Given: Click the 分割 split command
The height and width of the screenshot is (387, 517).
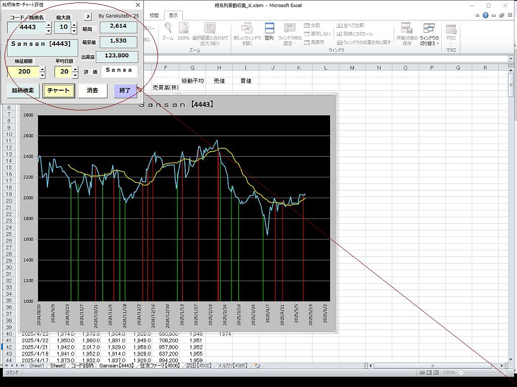Looking at the screenshot, I should pos(312,25).
